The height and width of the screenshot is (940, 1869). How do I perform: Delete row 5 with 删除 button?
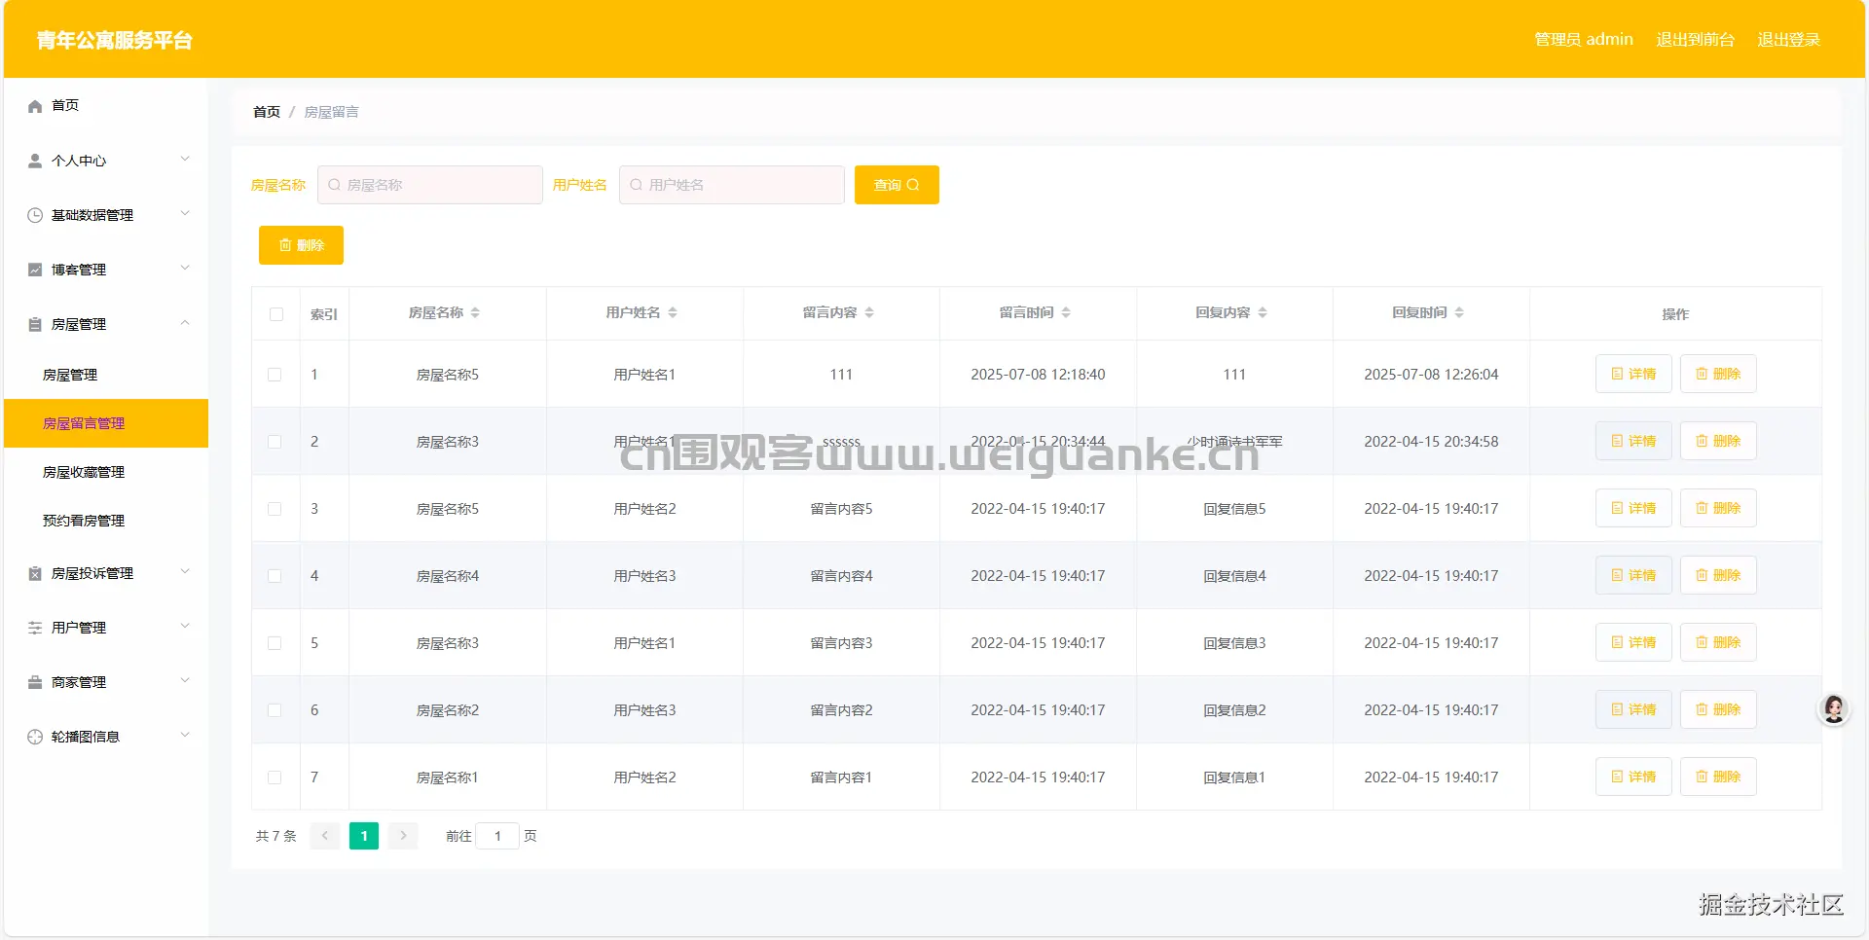pyautogui.click(x=1718, y=642)
